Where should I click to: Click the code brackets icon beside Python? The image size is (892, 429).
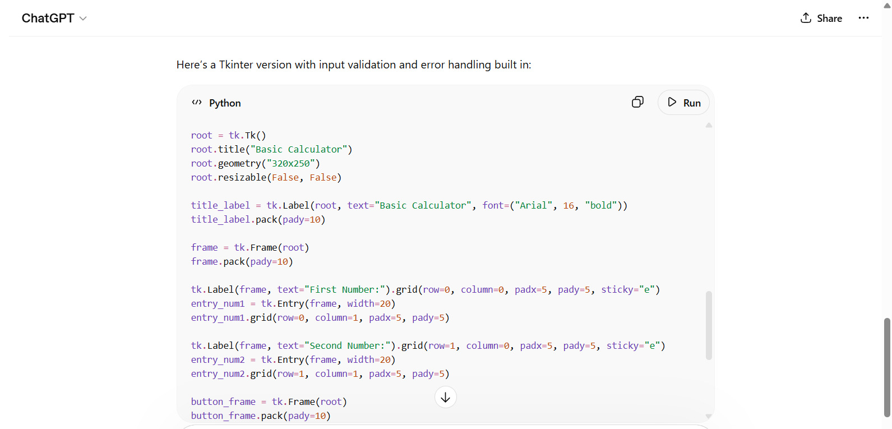(197, 103)
